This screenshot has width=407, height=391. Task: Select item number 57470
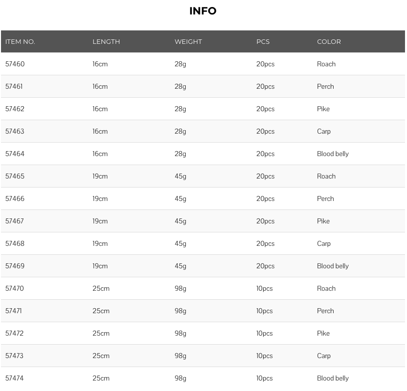(14, 288)
